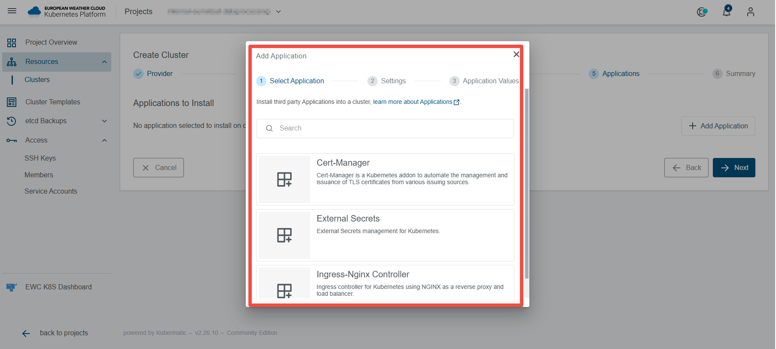Click the Provider wizard step

coord(153,74)
